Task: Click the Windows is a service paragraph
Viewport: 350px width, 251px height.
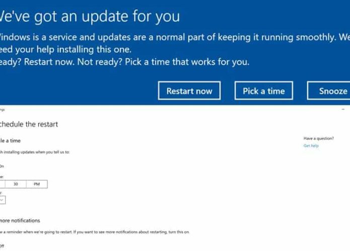Action: point(175,43)
